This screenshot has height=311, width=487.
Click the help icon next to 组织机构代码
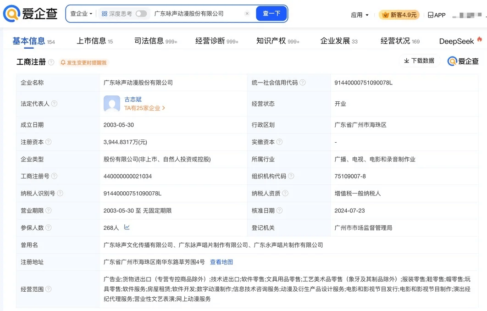[x=291, y=176]
